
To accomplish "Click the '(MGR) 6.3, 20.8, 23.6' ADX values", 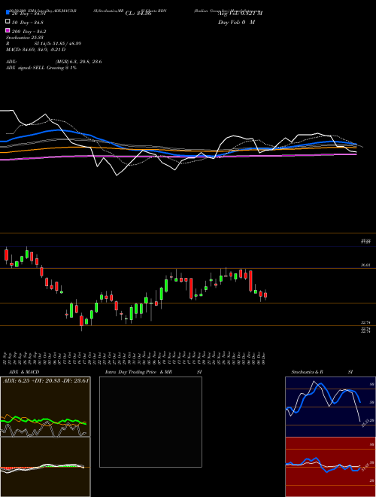I will point(78,62).
